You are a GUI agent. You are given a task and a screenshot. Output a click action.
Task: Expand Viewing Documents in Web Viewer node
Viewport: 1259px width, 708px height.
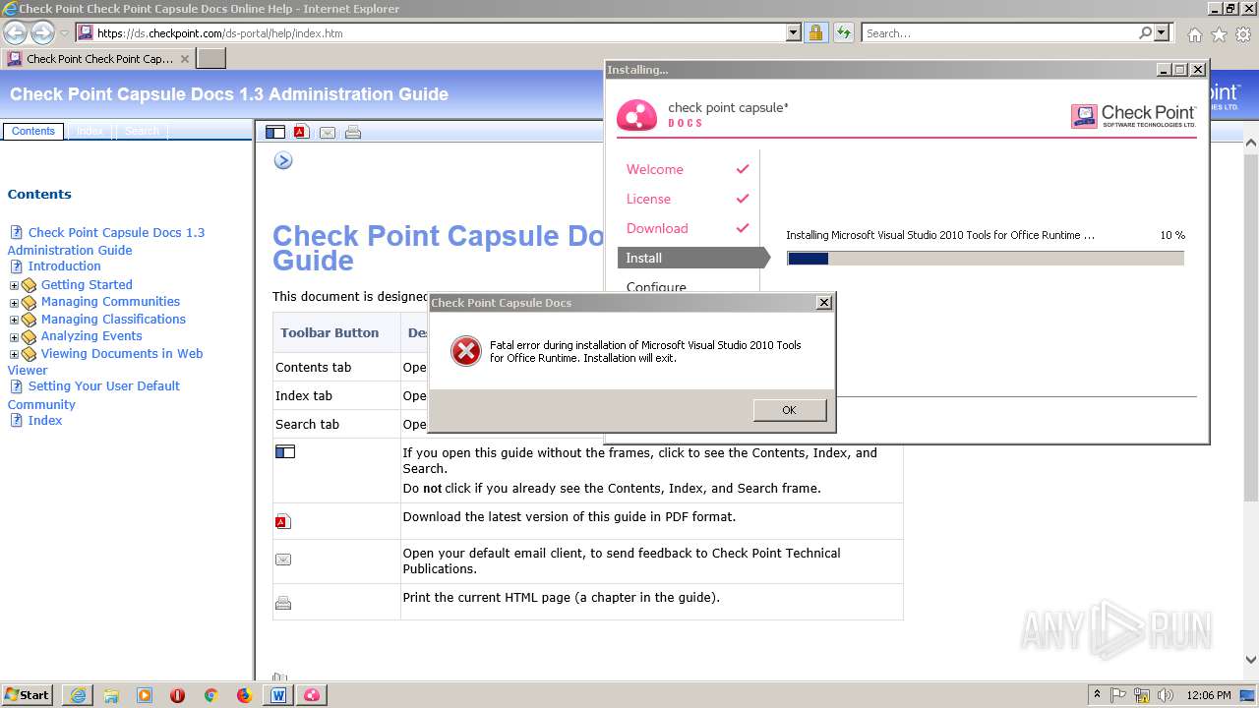14,354
